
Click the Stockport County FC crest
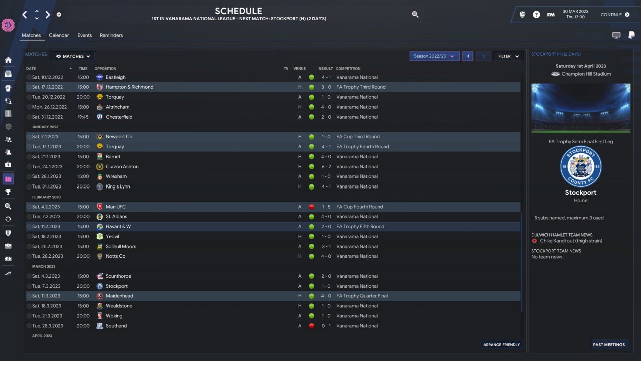(581, 167)
